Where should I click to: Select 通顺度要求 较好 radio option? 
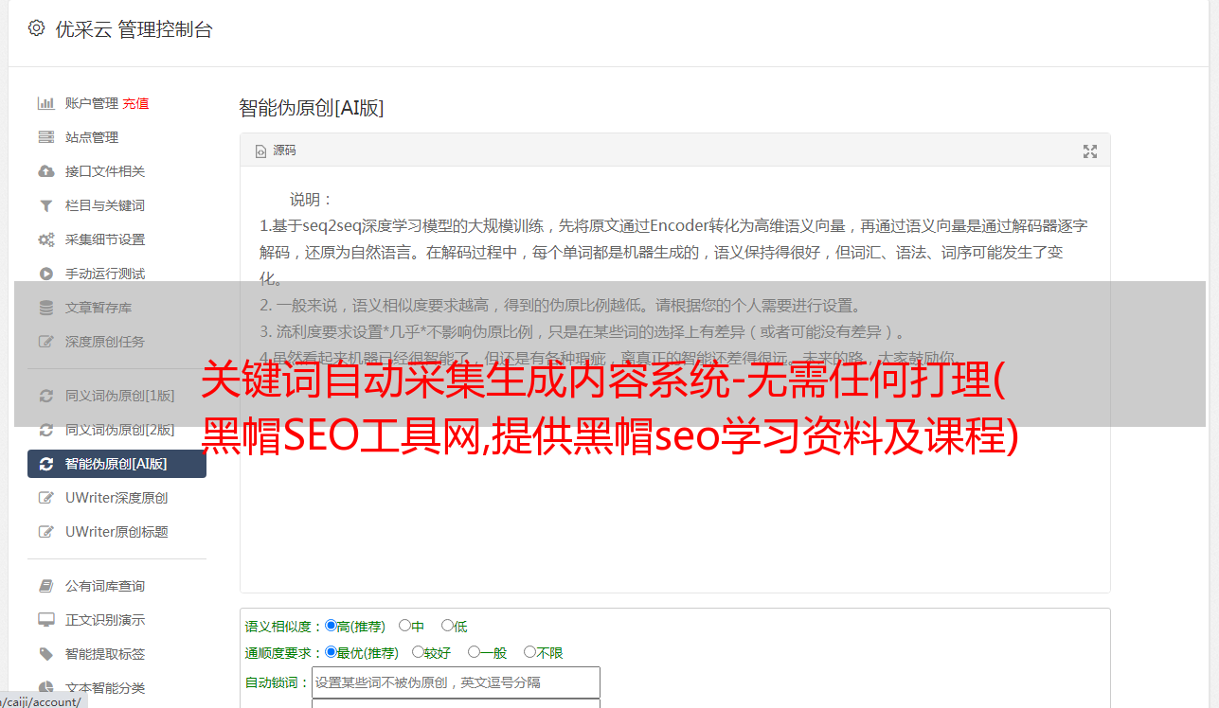tap(418, 651)
